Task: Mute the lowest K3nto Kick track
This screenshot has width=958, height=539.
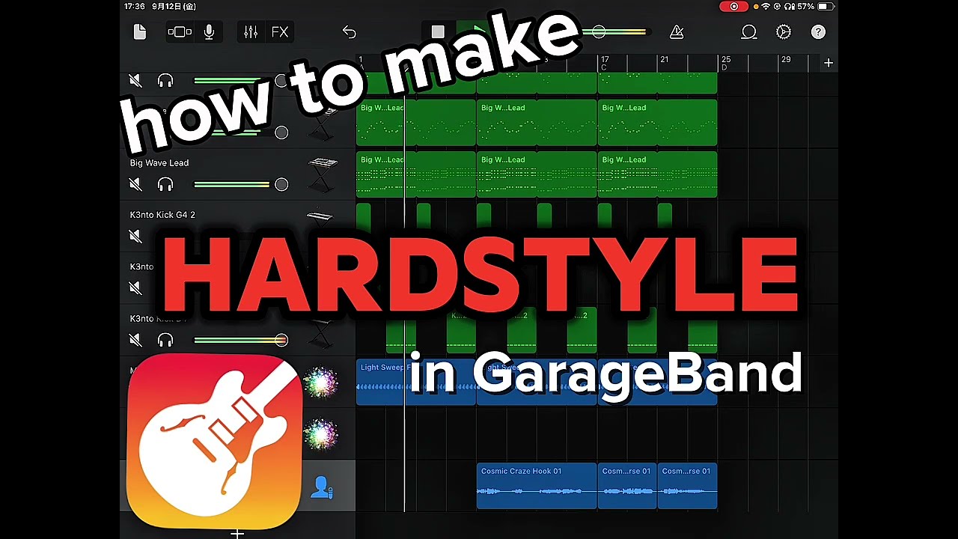Action: tap(135, 340)
